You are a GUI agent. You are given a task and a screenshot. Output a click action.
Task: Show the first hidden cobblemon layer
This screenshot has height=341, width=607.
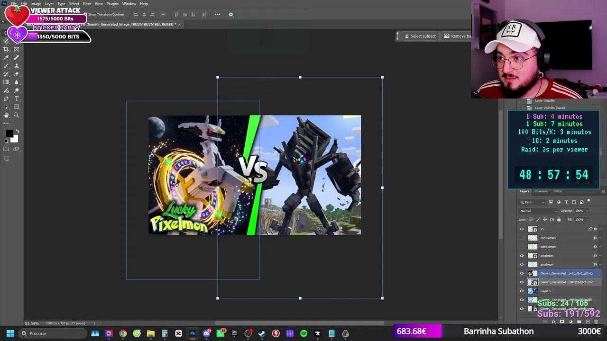522,238
